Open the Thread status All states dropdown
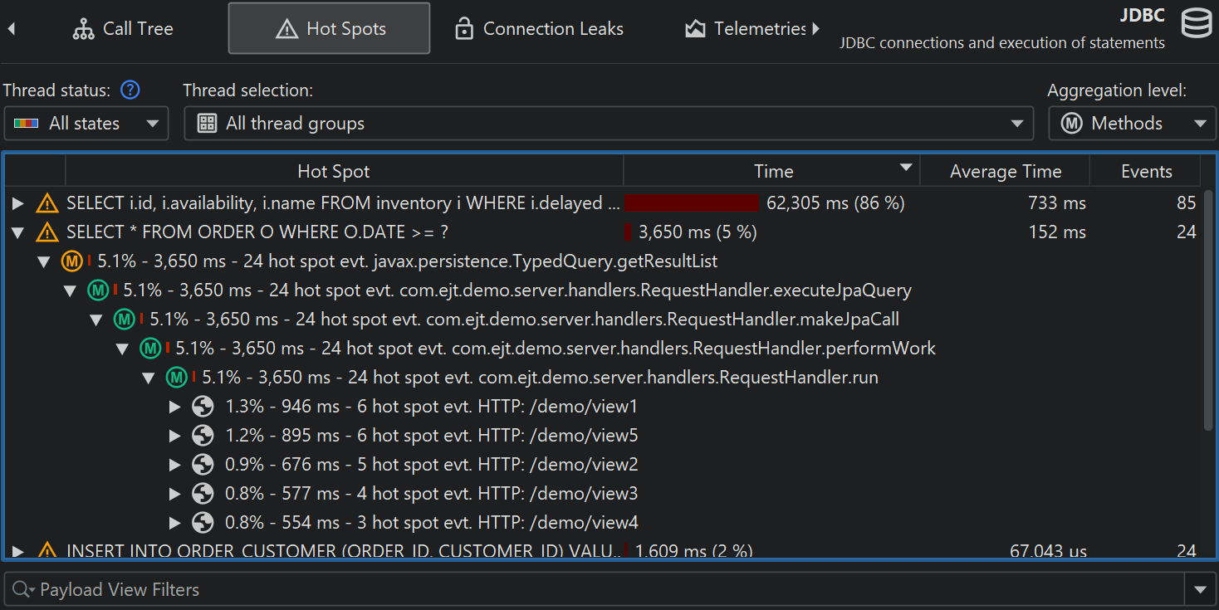Viewport: 1219px width, 610px height. [86, 124]
